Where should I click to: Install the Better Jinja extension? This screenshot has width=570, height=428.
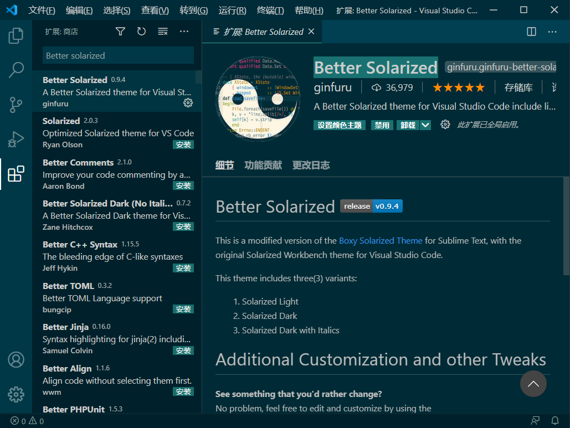(183, 350)
